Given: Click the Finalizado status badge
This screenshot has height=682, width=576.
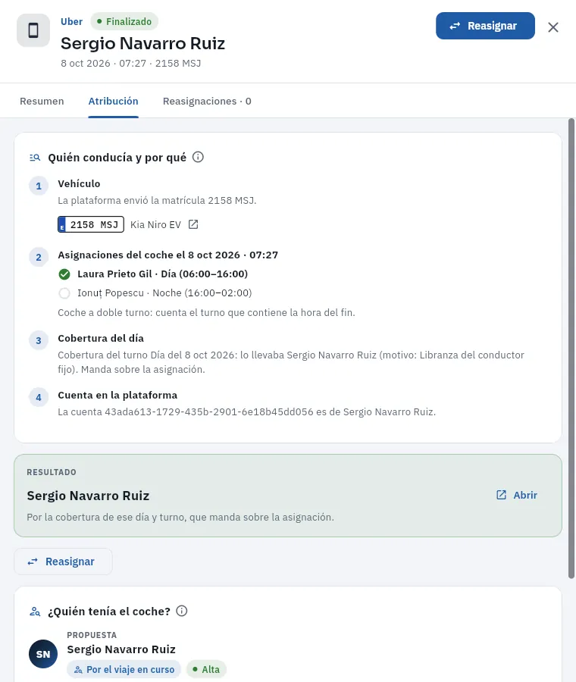Looking at the screenshot, I should [x=124, y=22].
